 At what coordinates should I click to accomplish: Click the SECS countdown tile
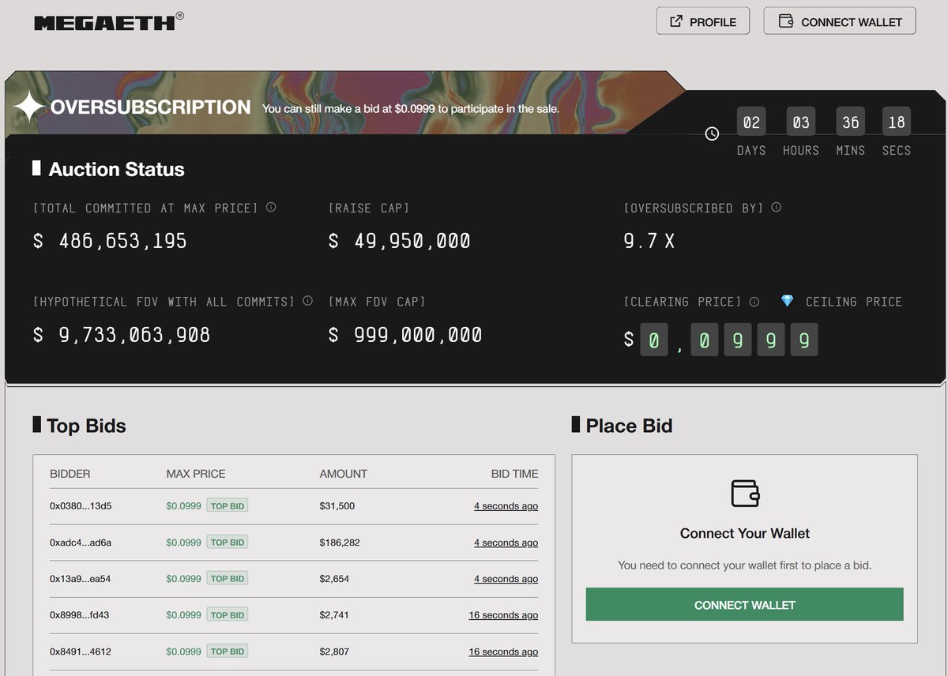point(897,122)
